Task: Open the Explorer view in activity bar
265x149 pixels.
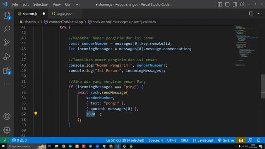Action: pos(7,16)
